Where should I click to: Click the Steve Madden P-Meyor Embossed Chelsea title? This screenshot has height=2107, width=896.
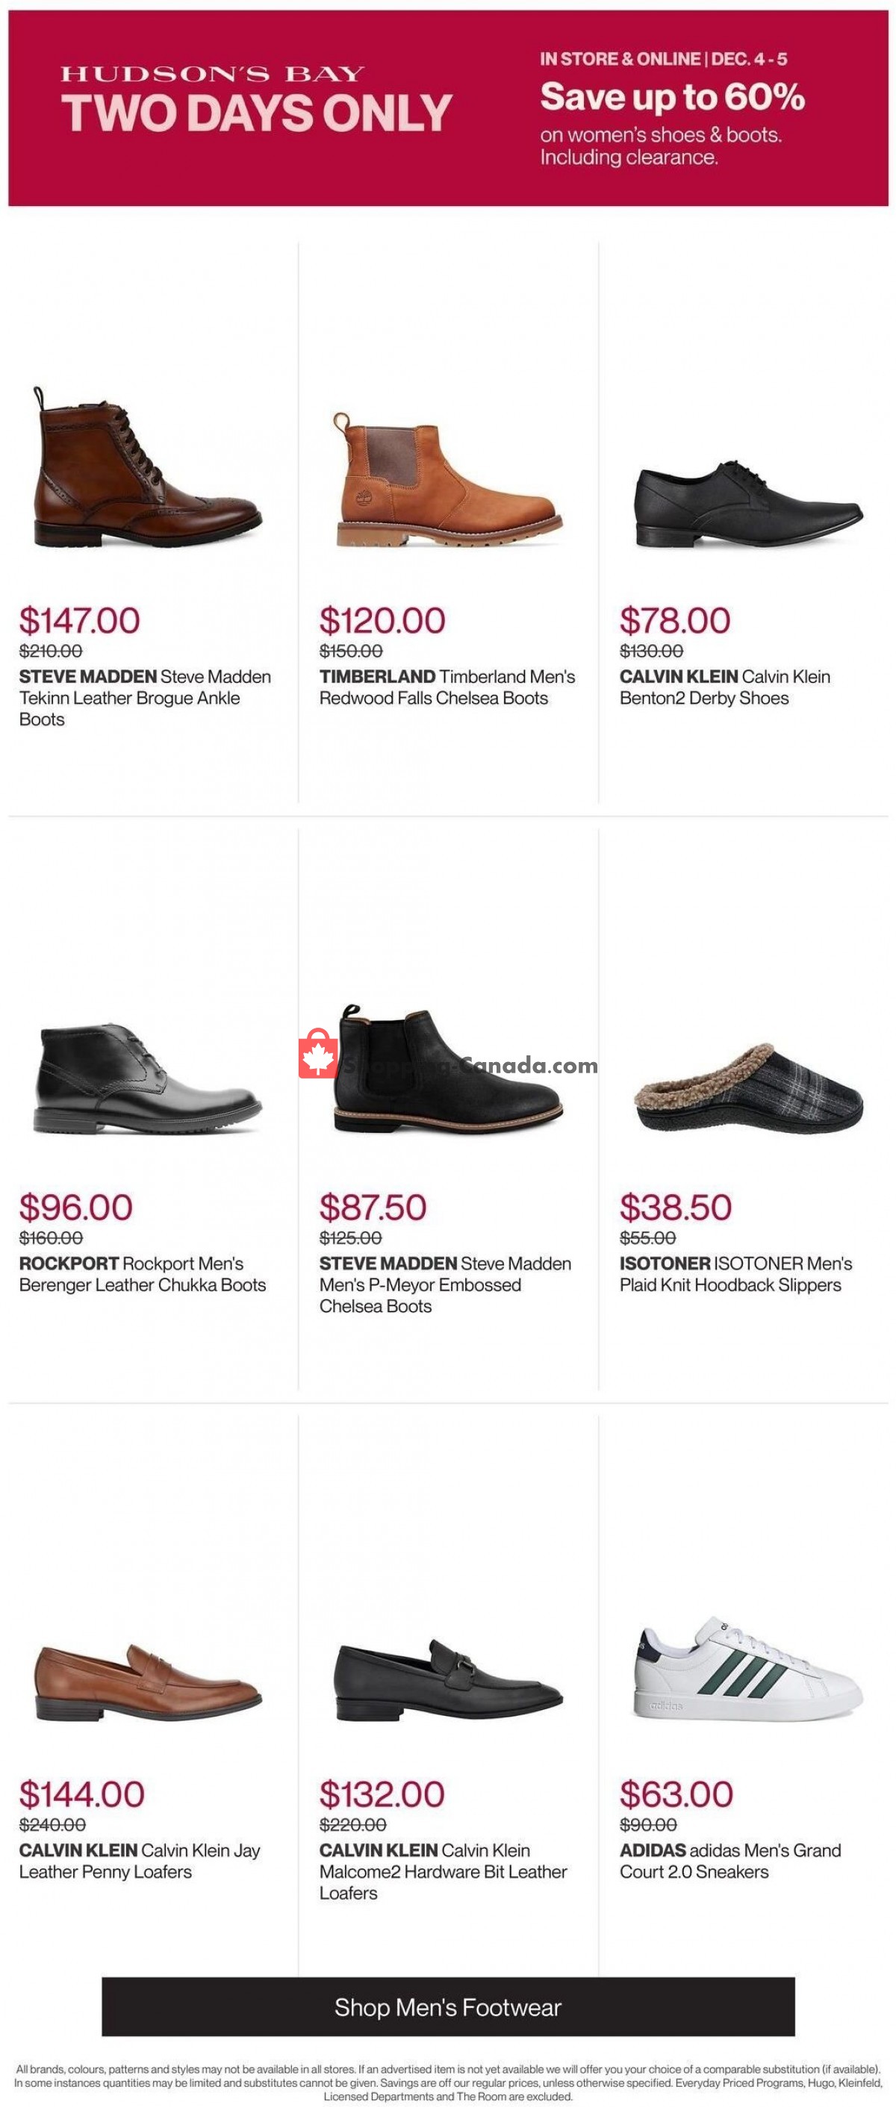[x=445, y=1285]
